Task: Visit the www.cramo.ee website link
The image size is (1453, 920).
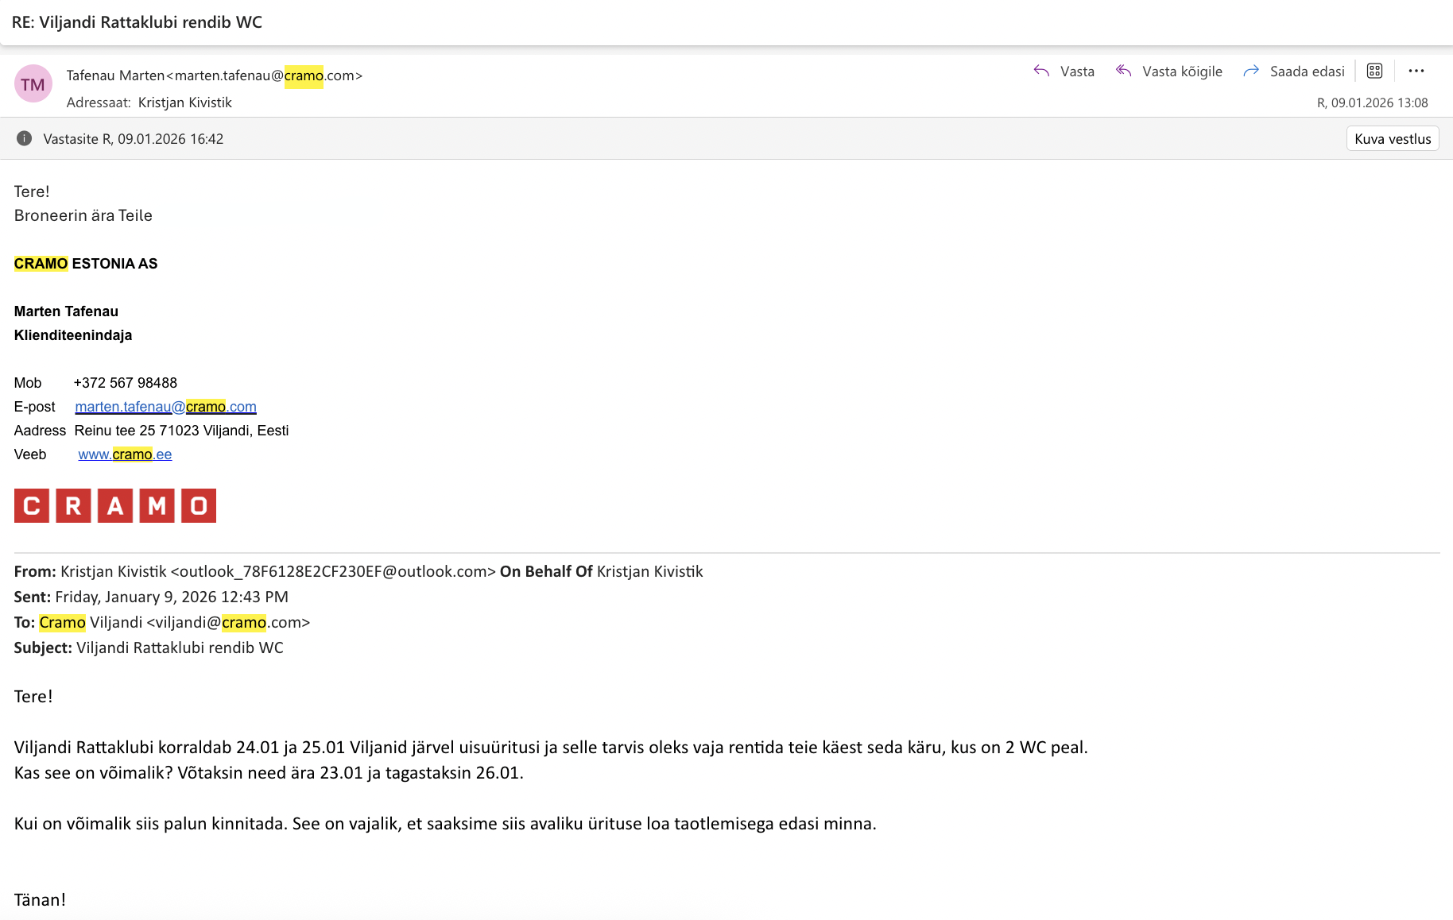Action: click(125, 454)
